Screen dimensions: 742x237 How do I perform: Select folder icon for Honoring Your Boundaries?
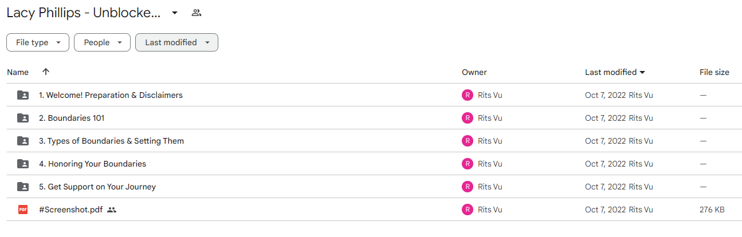tap(23, 164)
